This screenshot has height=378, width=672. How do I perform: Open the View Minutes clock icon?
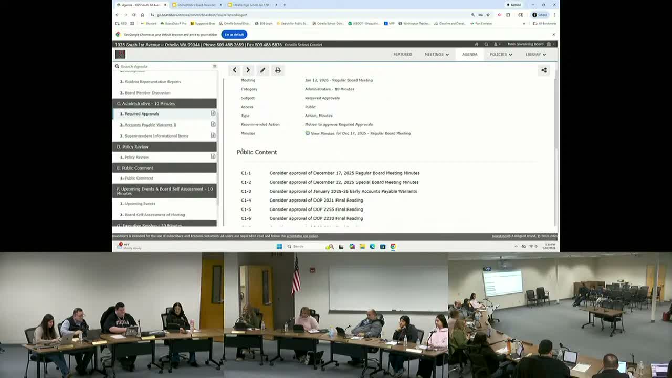(308, 133)
